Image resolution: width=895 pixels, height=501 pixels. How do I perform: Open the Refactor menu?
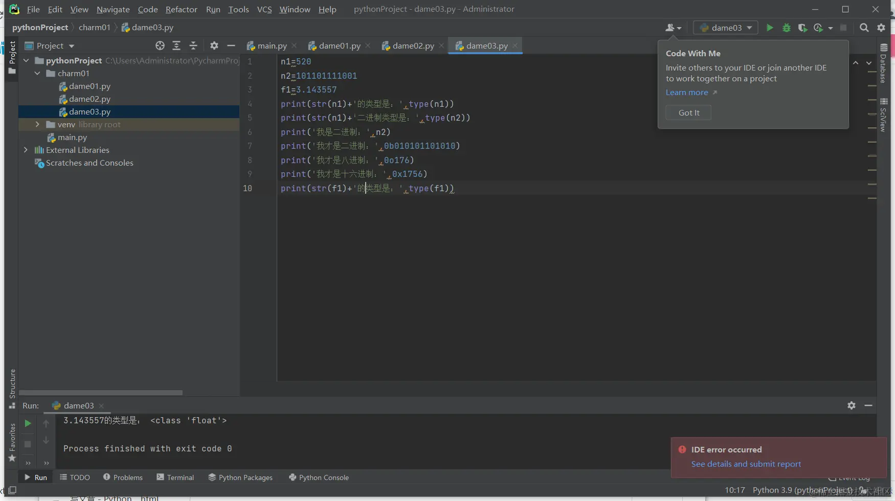tap(182, 9)
